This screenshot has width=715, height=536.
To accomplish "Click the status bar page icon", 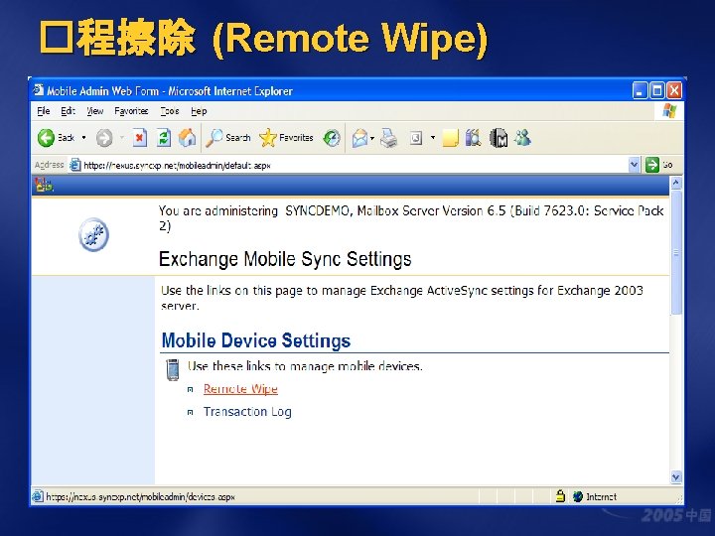I will [x=38, y=496].
